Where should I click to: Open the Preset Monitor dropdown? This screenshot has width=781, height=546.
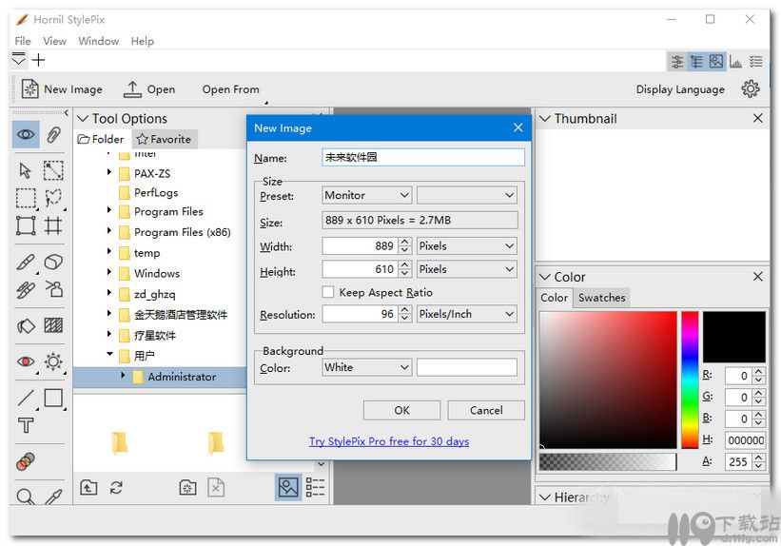(366, 195)
